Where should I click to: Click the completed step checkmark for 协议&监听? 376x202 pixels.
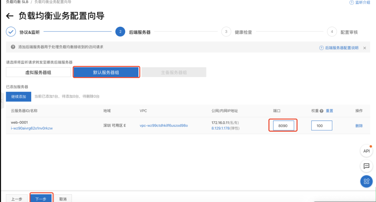click(11, 32)
